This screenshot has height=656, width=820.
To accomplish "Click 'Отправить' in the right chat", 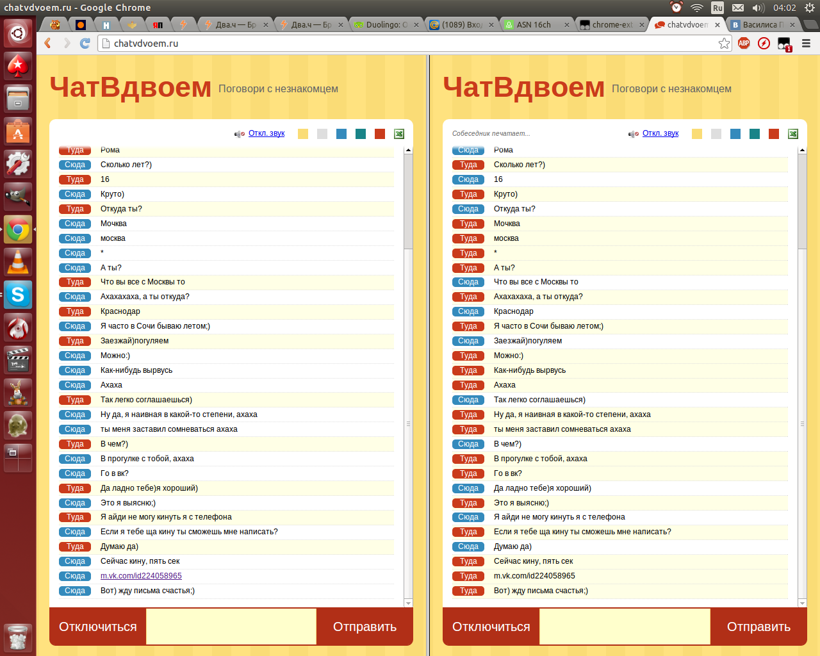I will click(758, 627).
